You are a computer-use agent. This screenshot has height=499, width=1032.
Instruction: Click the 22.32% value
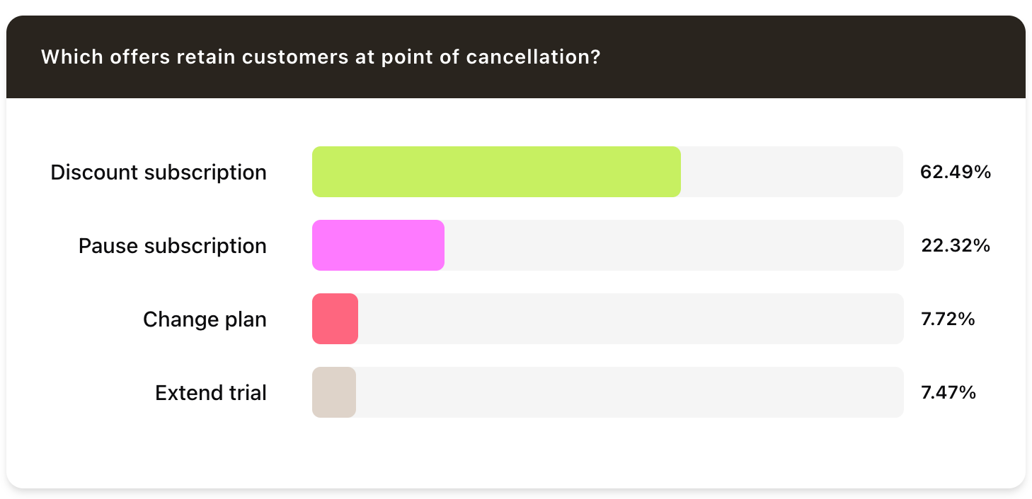955,245
